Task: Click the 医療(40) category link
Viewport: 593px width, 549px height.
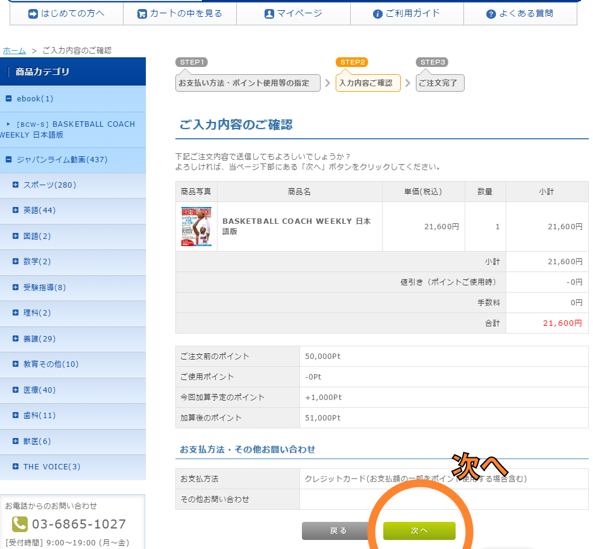Action: click(39, 390)
